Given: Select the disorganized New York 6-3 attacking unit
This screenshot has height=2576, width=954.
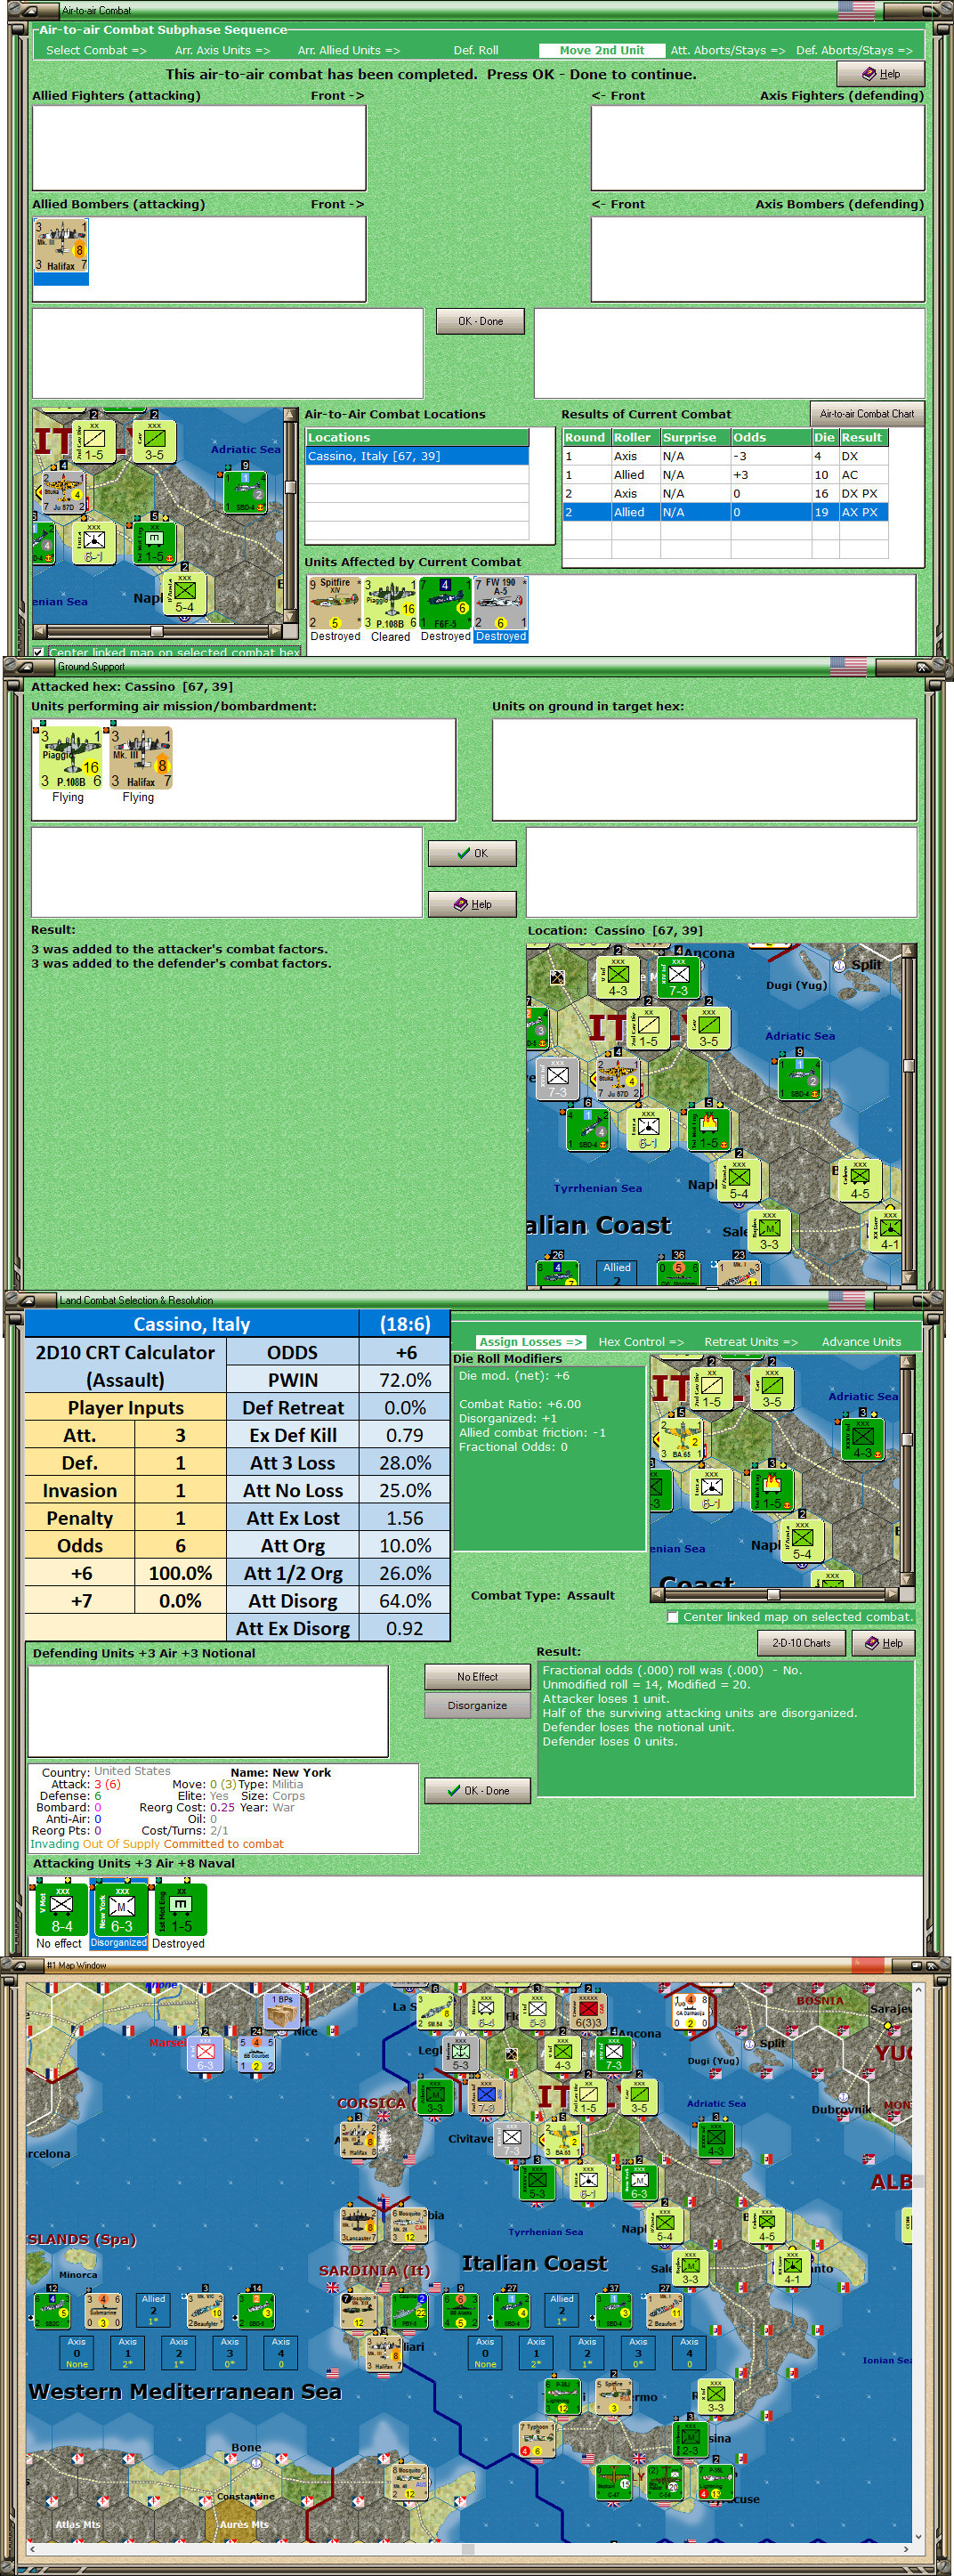Looking at the screenshot, I should [x=119, y=1910].
